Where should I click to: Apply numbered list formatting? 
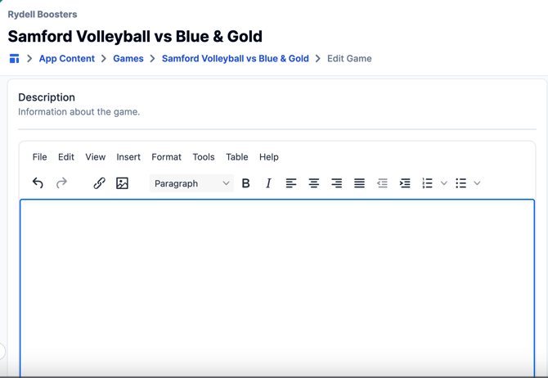tap(428, 183)
